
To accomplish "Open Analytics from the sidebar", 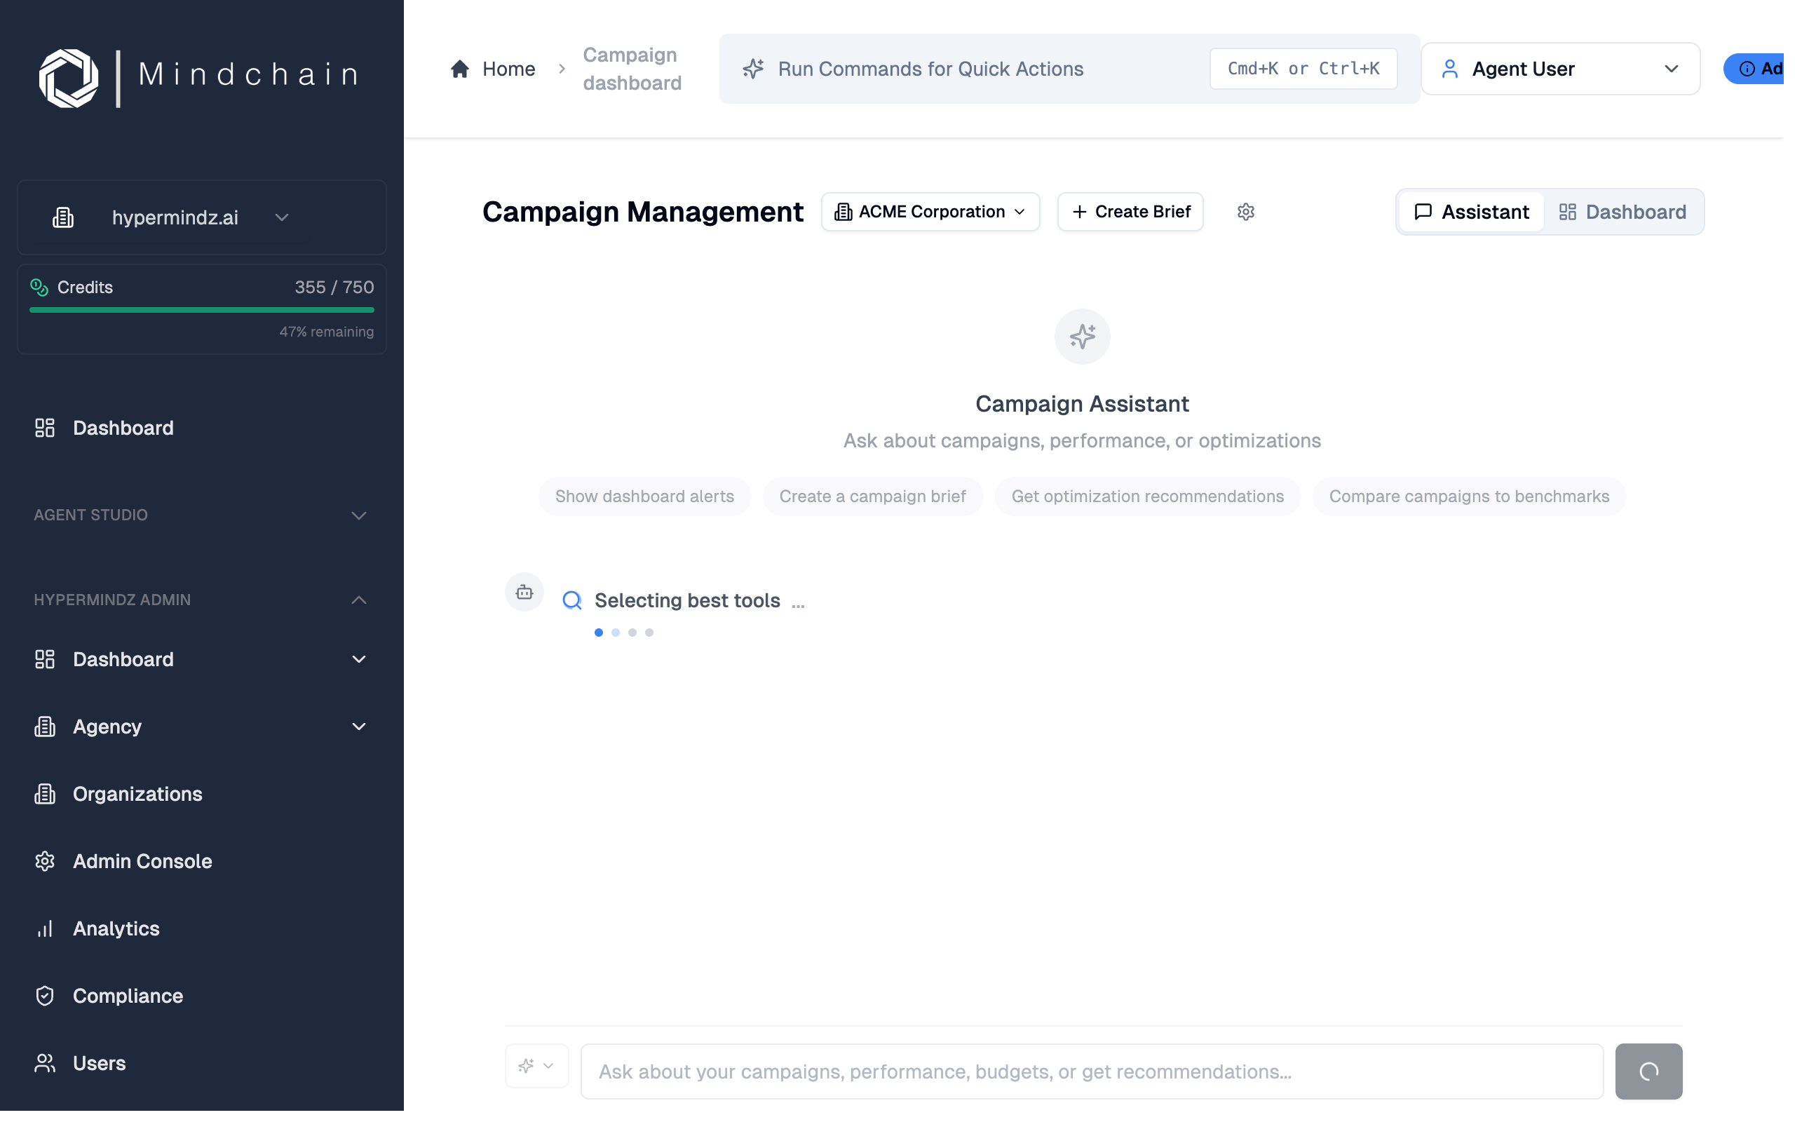I will pos(116,928).
